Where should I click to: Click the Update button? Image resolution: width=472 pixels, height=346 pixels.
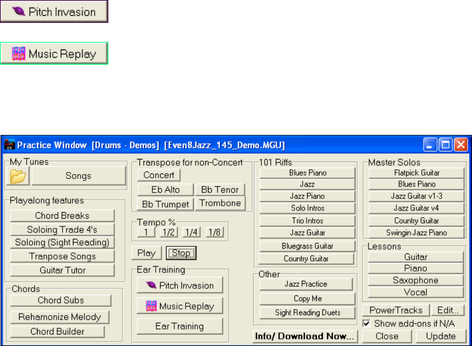pyautogui.click(x=440, y=336)
